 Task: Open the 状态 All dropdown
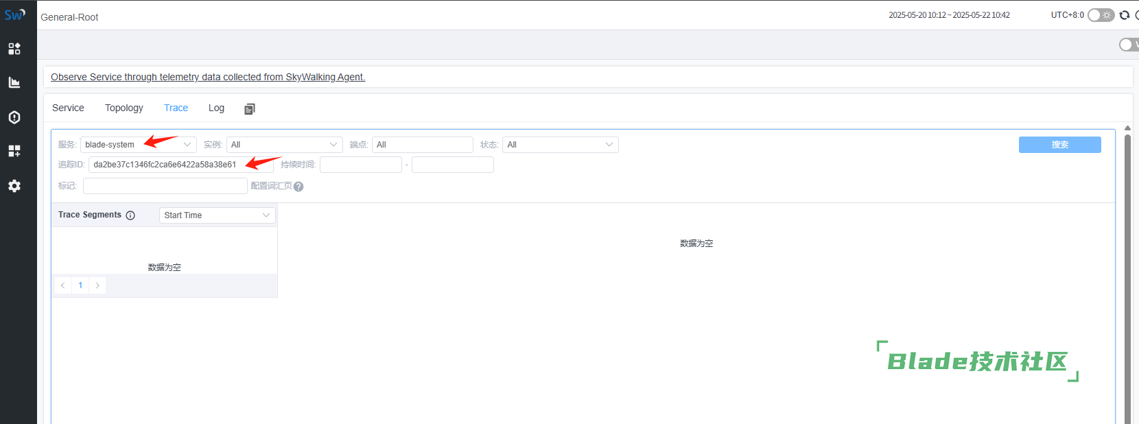pos(561,145)
